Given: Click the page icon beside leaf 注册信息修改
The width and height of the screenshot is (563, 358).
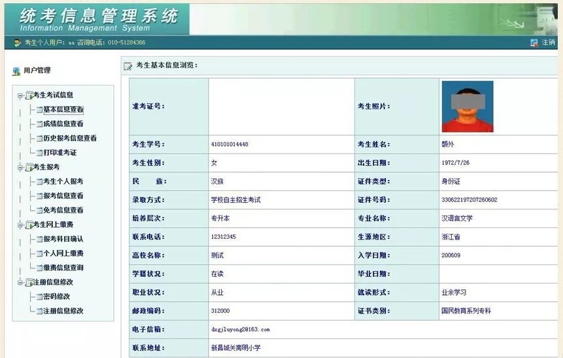Looking at the screenshot, I should 39,311.
